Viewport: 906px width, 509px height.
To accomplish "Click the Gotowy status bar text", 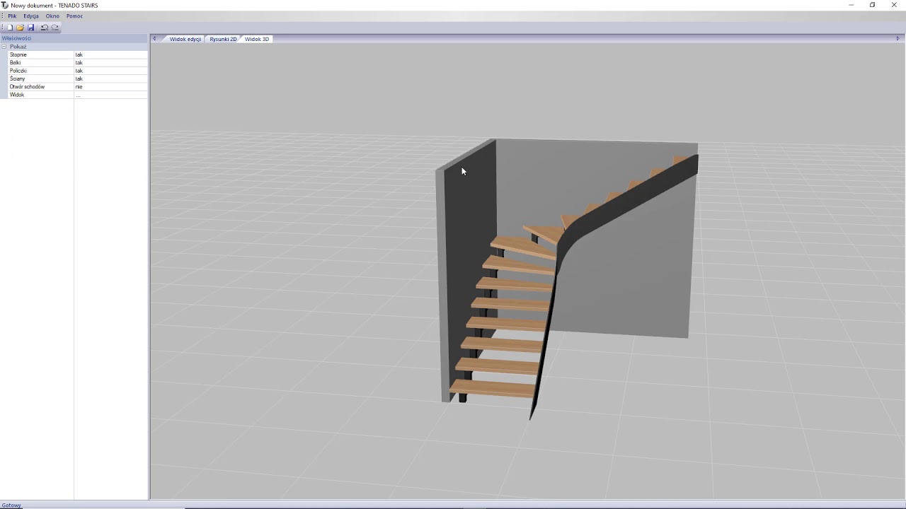I will pyautogui.click(x=11, y=505).
